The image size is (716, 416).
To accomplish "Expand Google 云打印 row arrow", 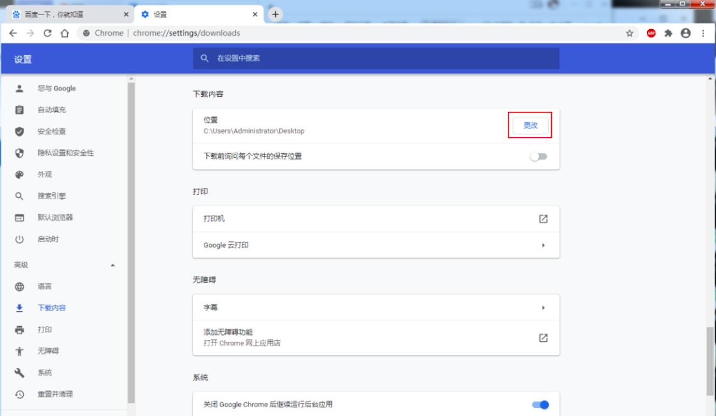I will 543,245.
